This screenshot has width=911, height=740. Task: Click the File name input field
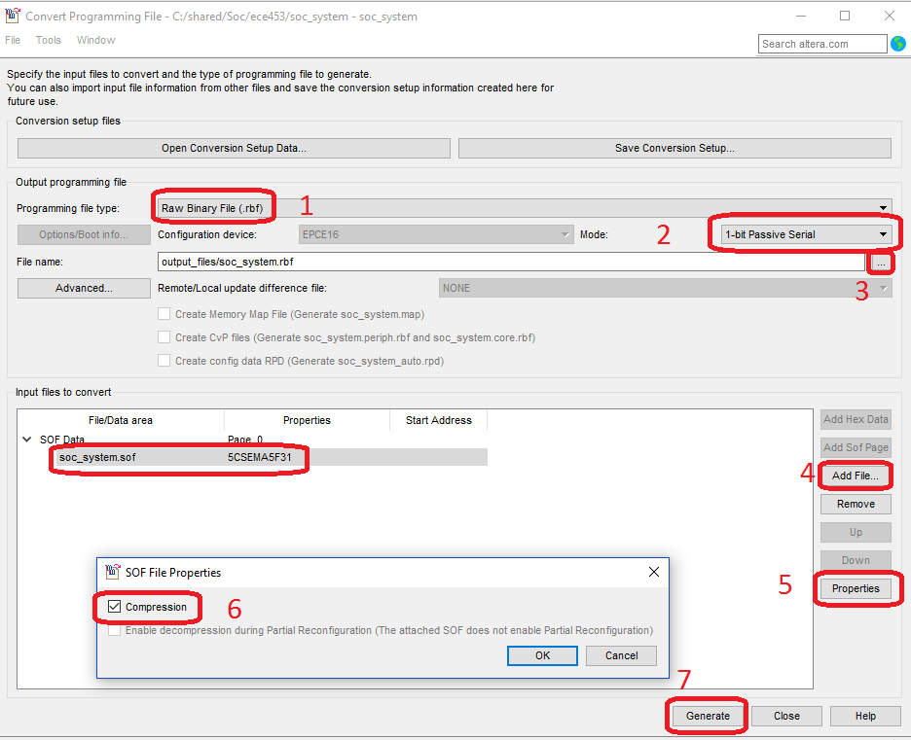tap(510, 263)
